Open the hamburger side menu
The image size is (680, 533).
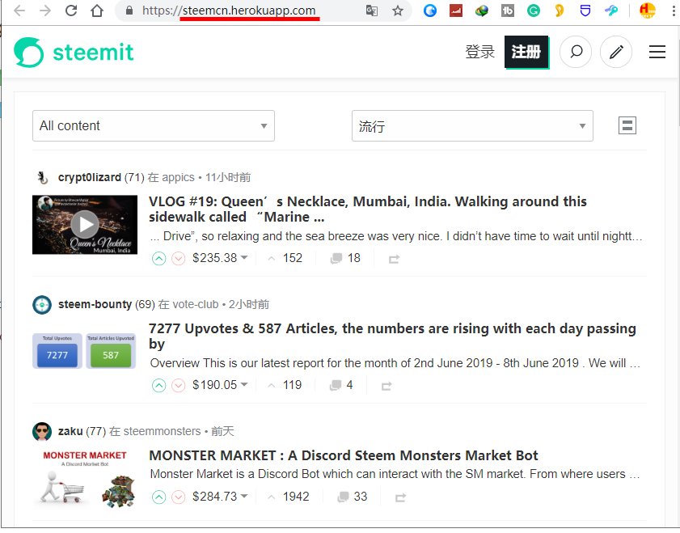click(x=657, y=52)
